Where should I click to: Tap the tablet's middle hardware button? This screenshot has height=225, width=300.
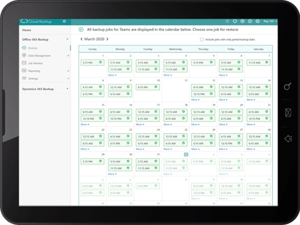click(x=288, y=113)
